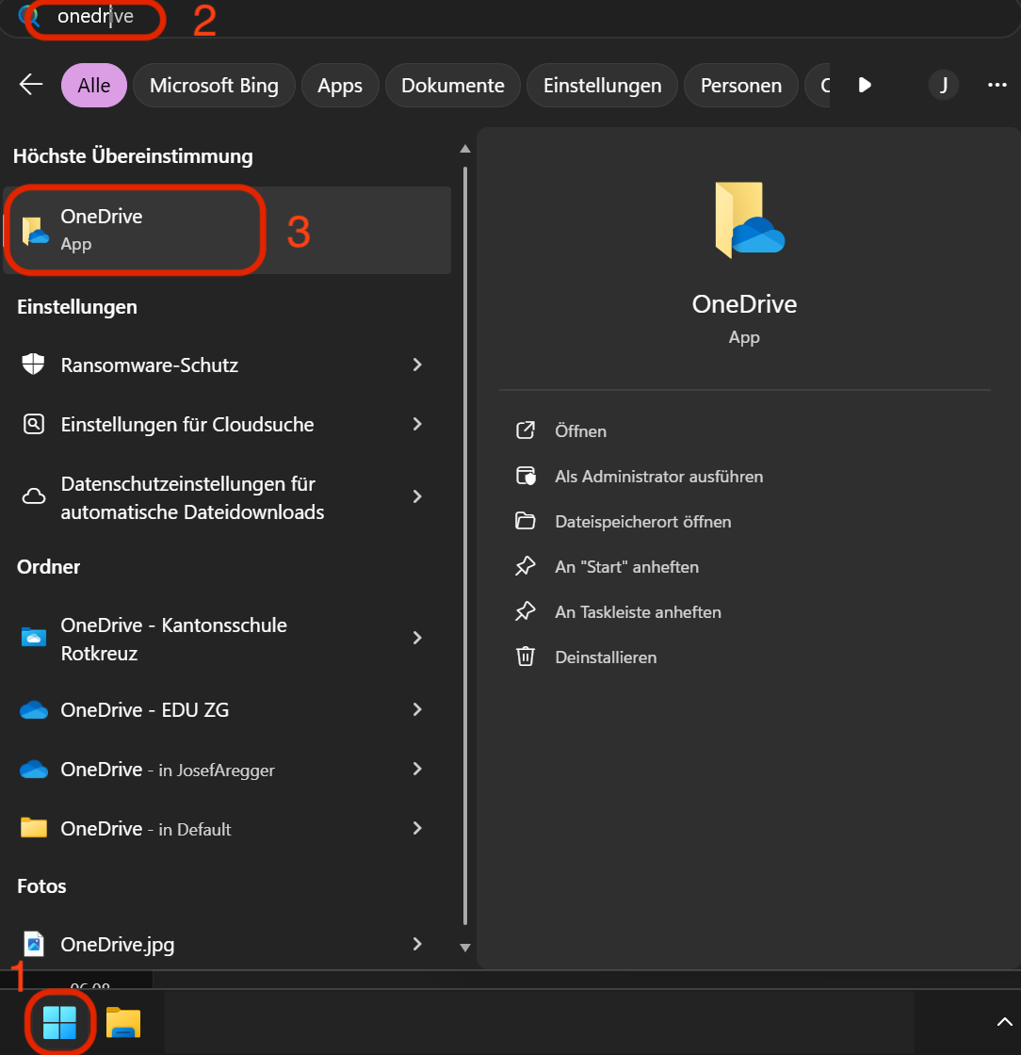The width and height of the screenshot is (1021, 1055).
Task: Select the Alle filter tab
Action: tap(94, 86)
